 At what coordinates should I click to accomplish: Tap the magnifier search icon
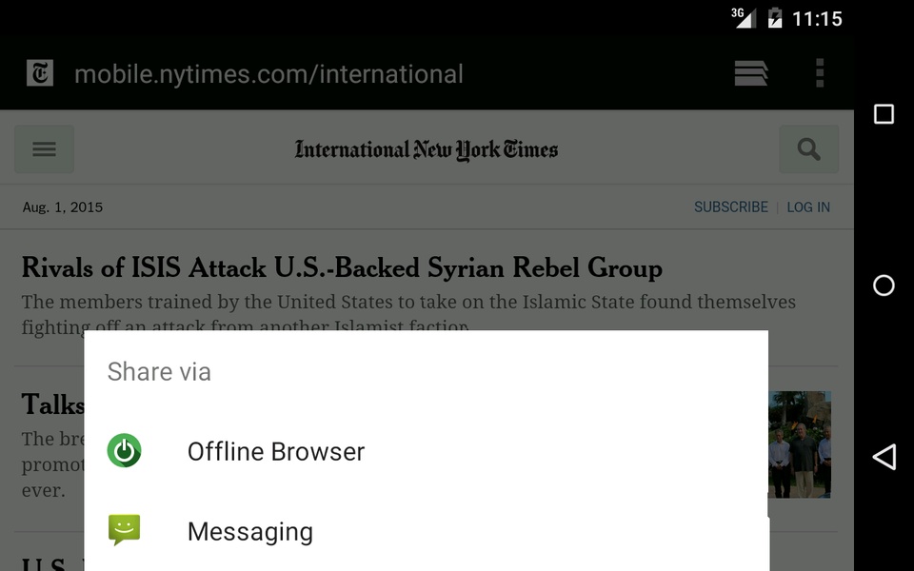[809, 149]
